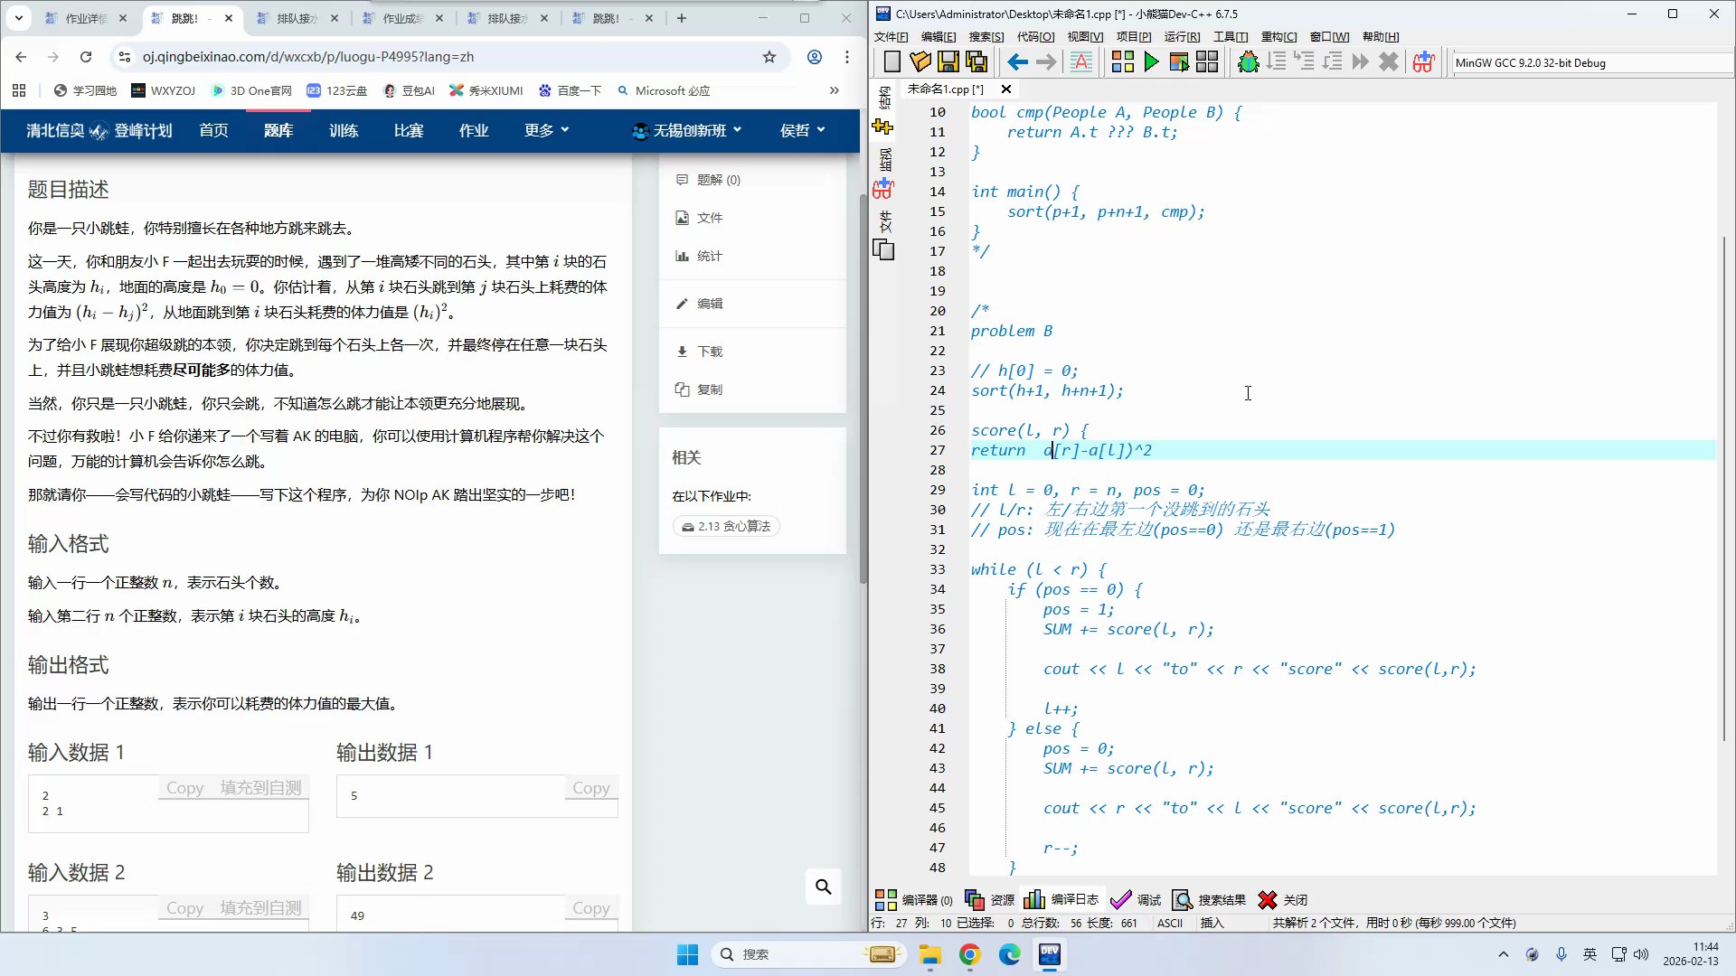Click the Run (green play) toolbar icon
Viewport: 1736px width, 976px height.
coord(1151,61)
